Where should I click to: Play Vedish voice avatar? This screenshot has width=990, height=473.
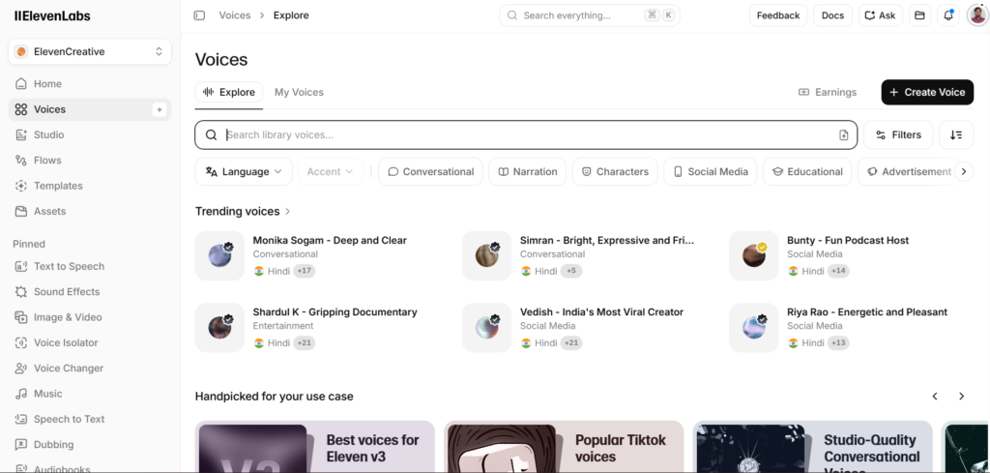coord(487,328)
